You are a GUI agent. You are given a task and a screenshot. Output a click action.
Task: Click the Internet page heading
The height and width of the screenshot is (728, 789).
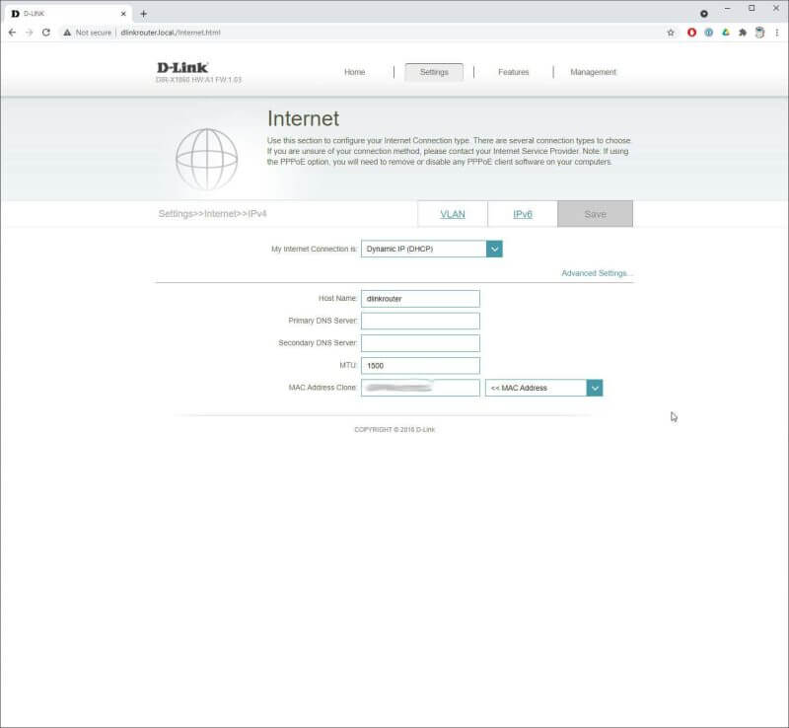(x=303, y=118)
